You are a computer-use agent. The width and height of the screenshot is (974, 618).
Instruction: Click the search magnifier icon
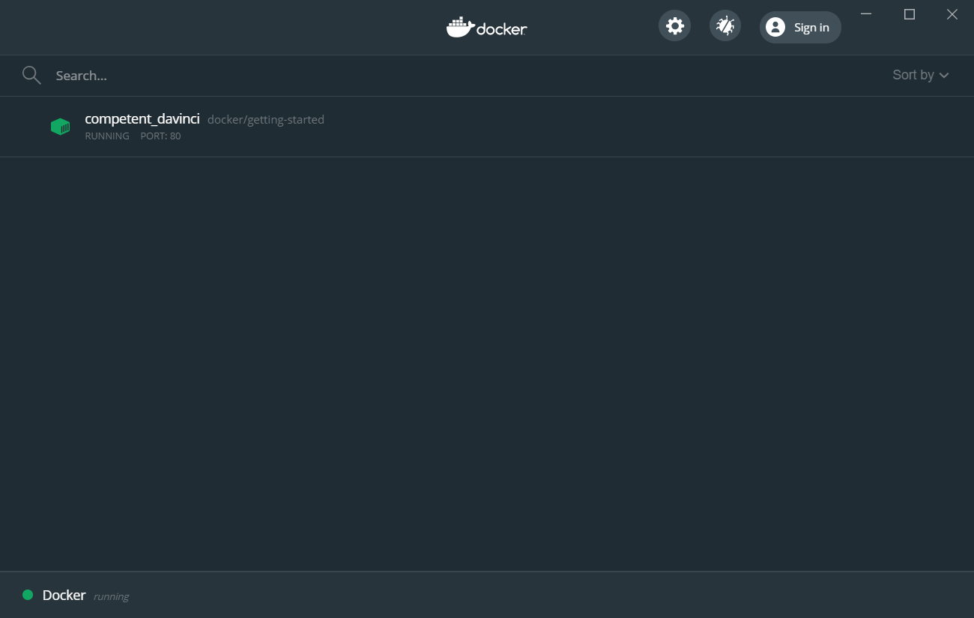[31, 75]
